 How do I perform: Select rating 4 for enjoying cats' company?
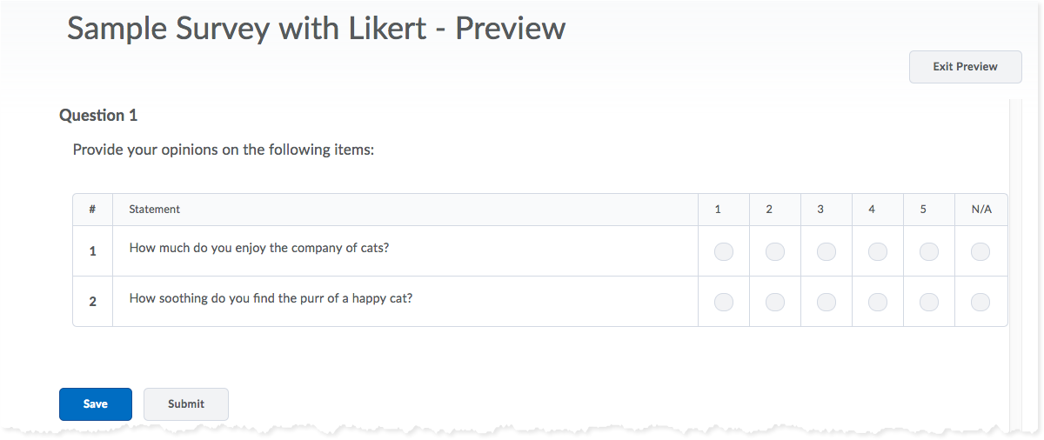click(877, 252)
